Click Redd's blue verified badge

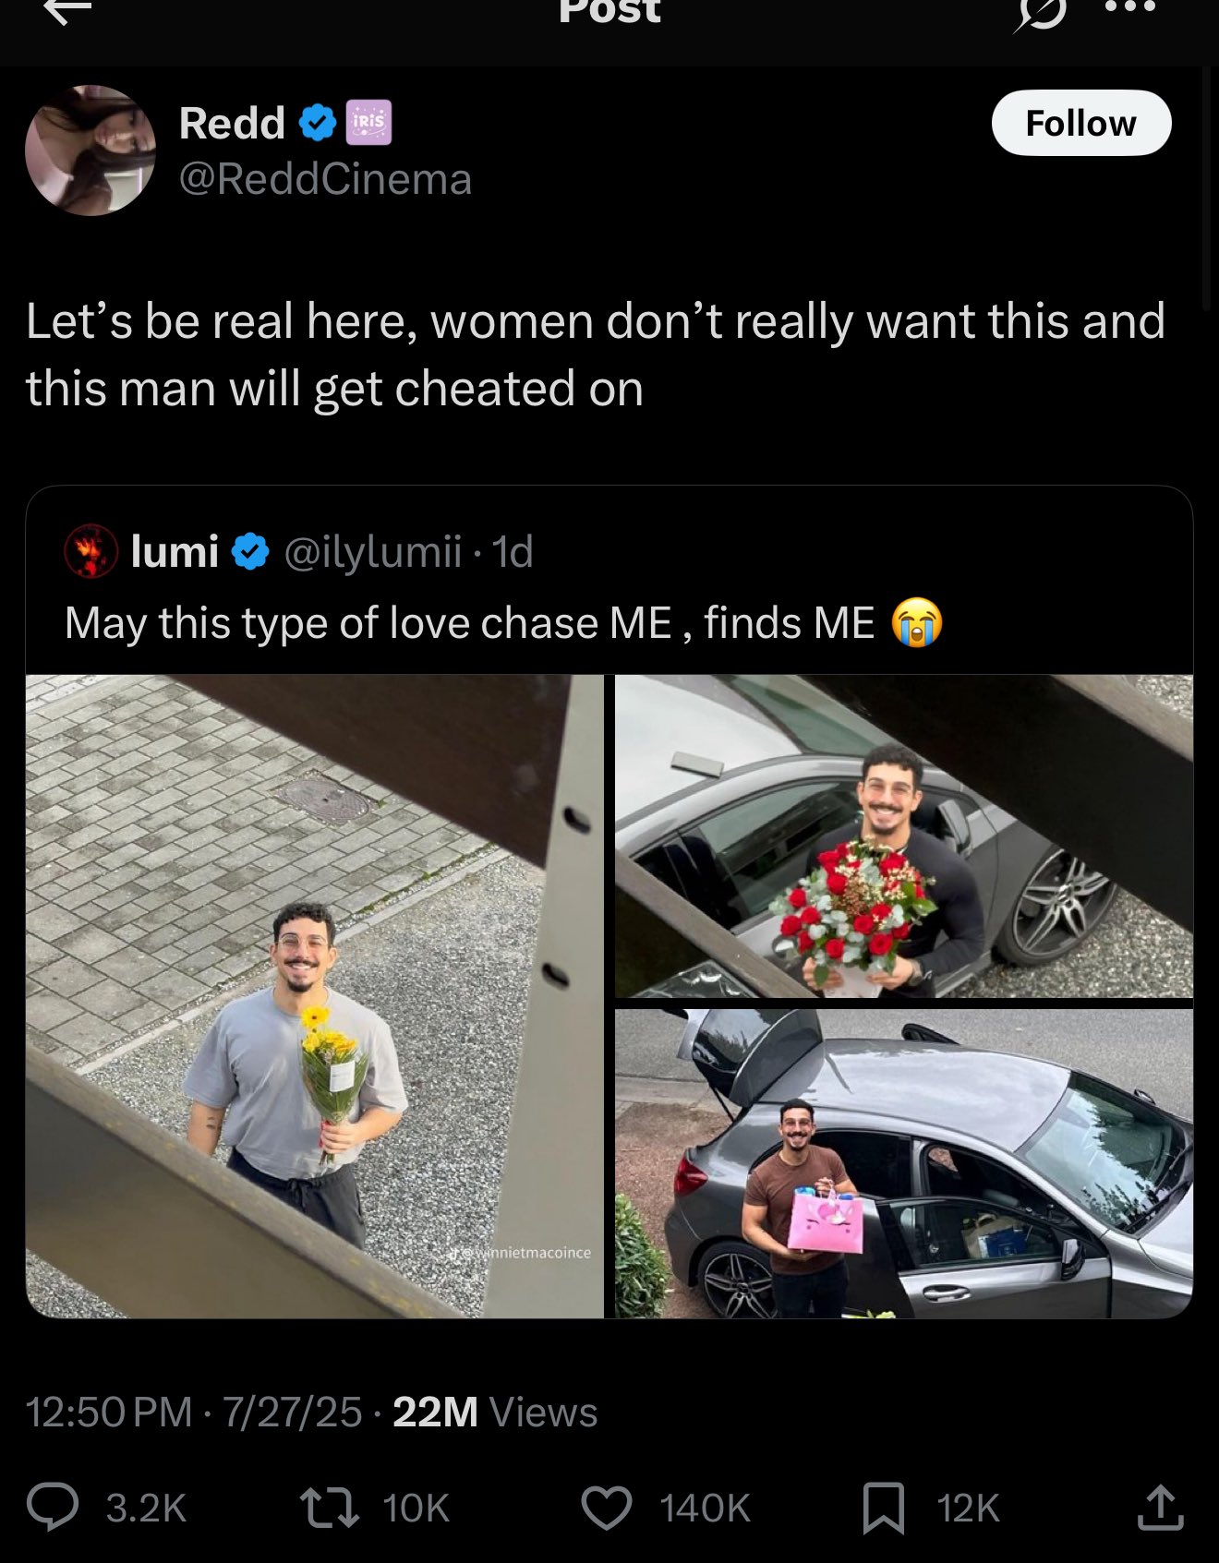[318, 123]
